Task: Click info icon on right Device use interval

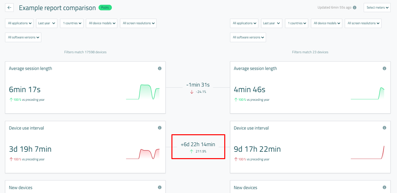Action: [x=384, y=128]
